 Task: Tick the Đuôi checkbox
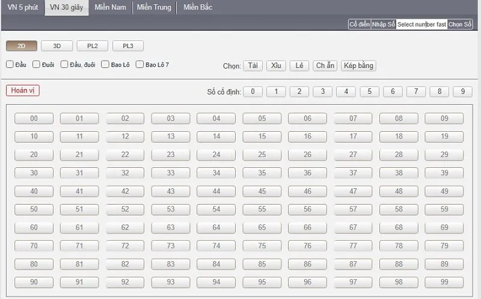tap(37, 64)
